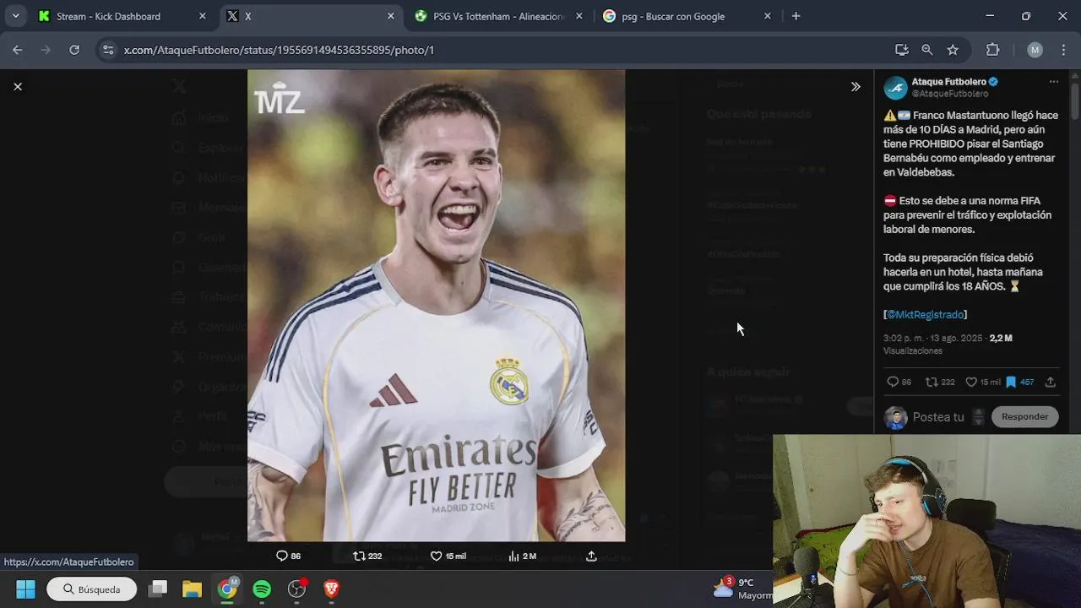This screenshot has height=608, width=1081.
Task: Click the x.com address bar URL
Action: tap(279, 50)
